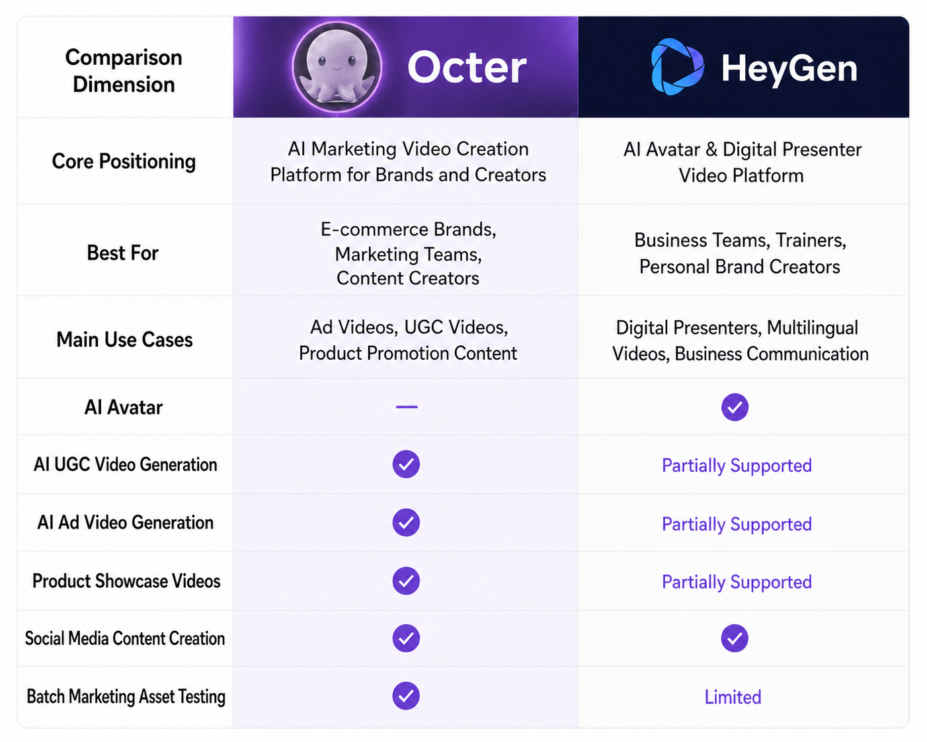The height and width of the screenshot is (742, 927).
Task: Click the Octer octopus mascot logo
Action: tap(337, 67)
